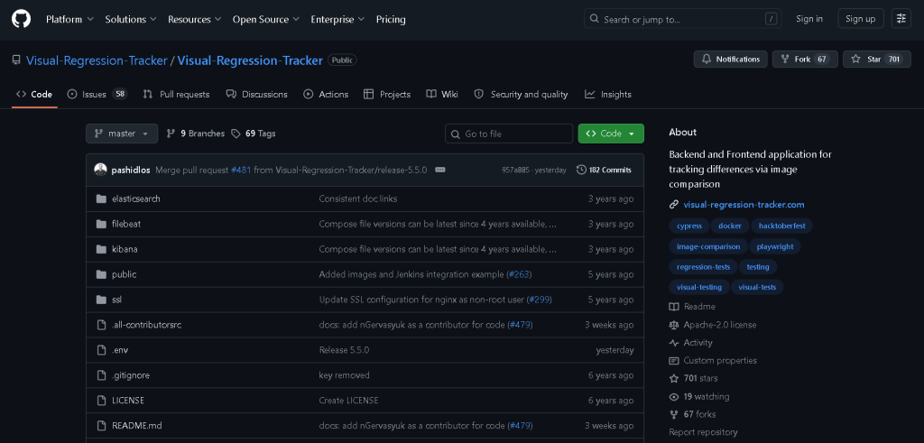Viewport: 924px width, 443px height.
Task: Click the Search or jump to field
Action: click(682, 19)
